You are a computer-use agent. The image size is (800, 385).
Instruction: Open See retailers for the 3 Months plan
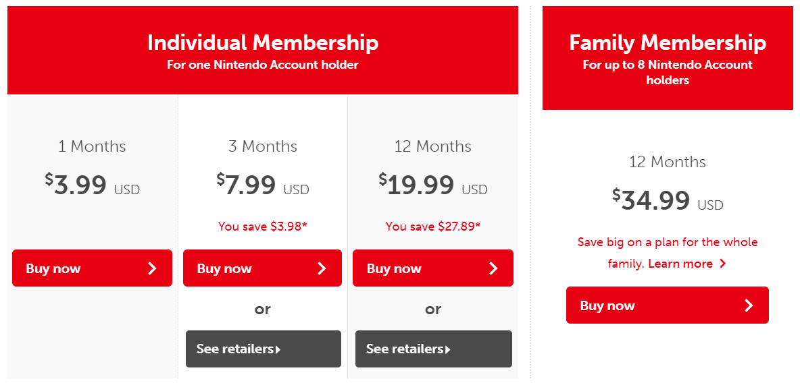[263, 349]
